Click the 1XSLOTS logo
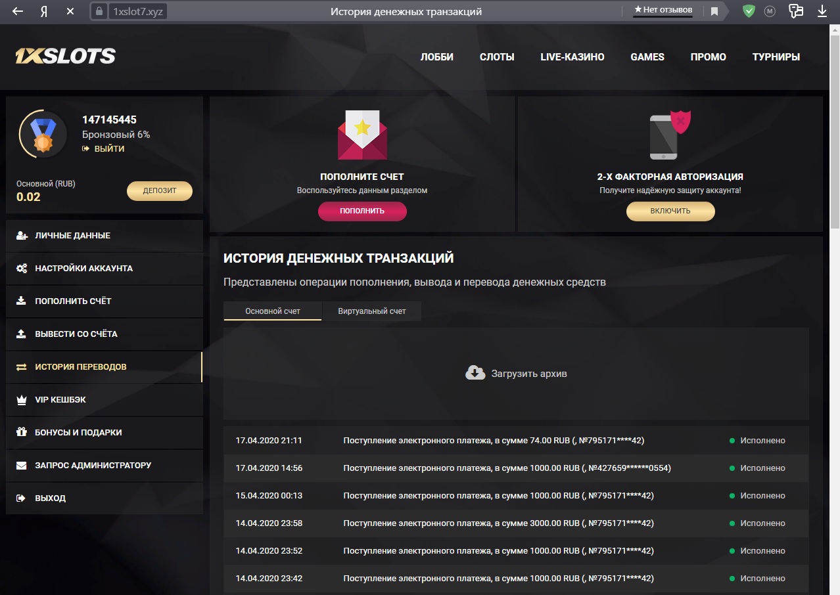Screen dimensions: 840x595 pyautogui.click(x=66, y=56)
